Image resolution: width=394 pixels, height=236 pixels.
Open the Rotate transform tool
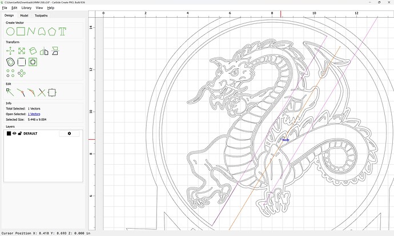click(x=33, y=51)
